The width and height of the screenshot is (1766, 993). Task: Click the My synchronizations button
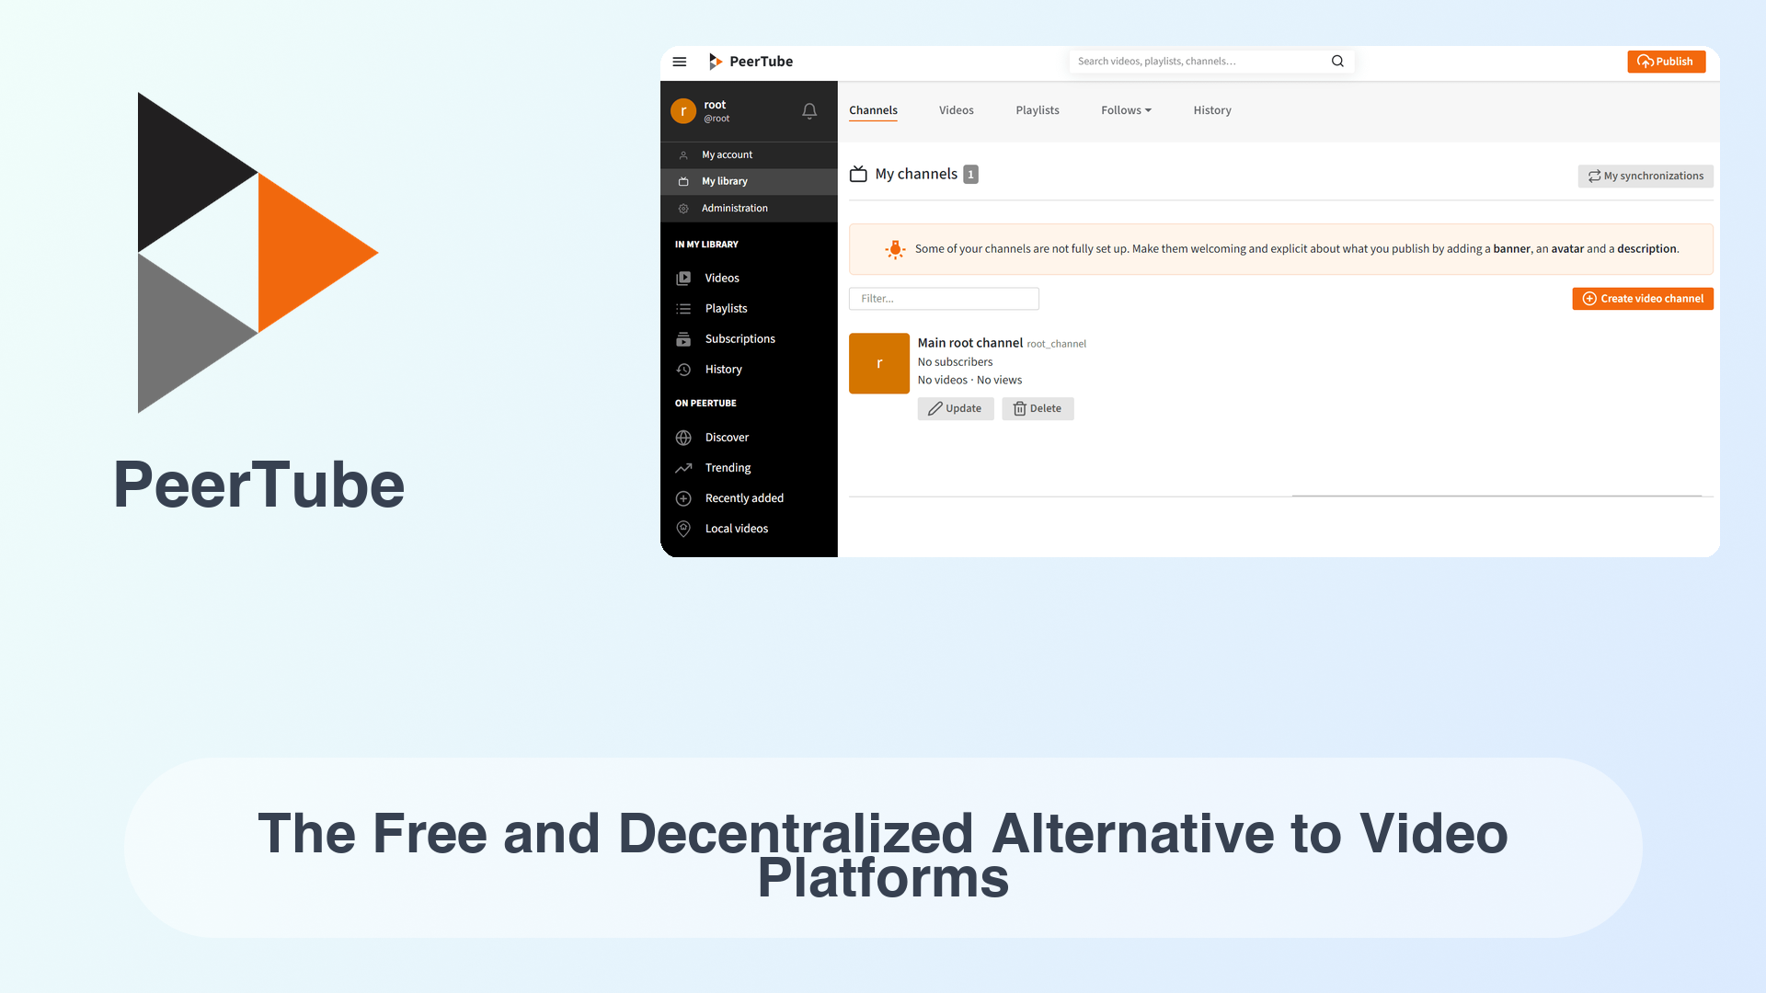[1645, 176]
